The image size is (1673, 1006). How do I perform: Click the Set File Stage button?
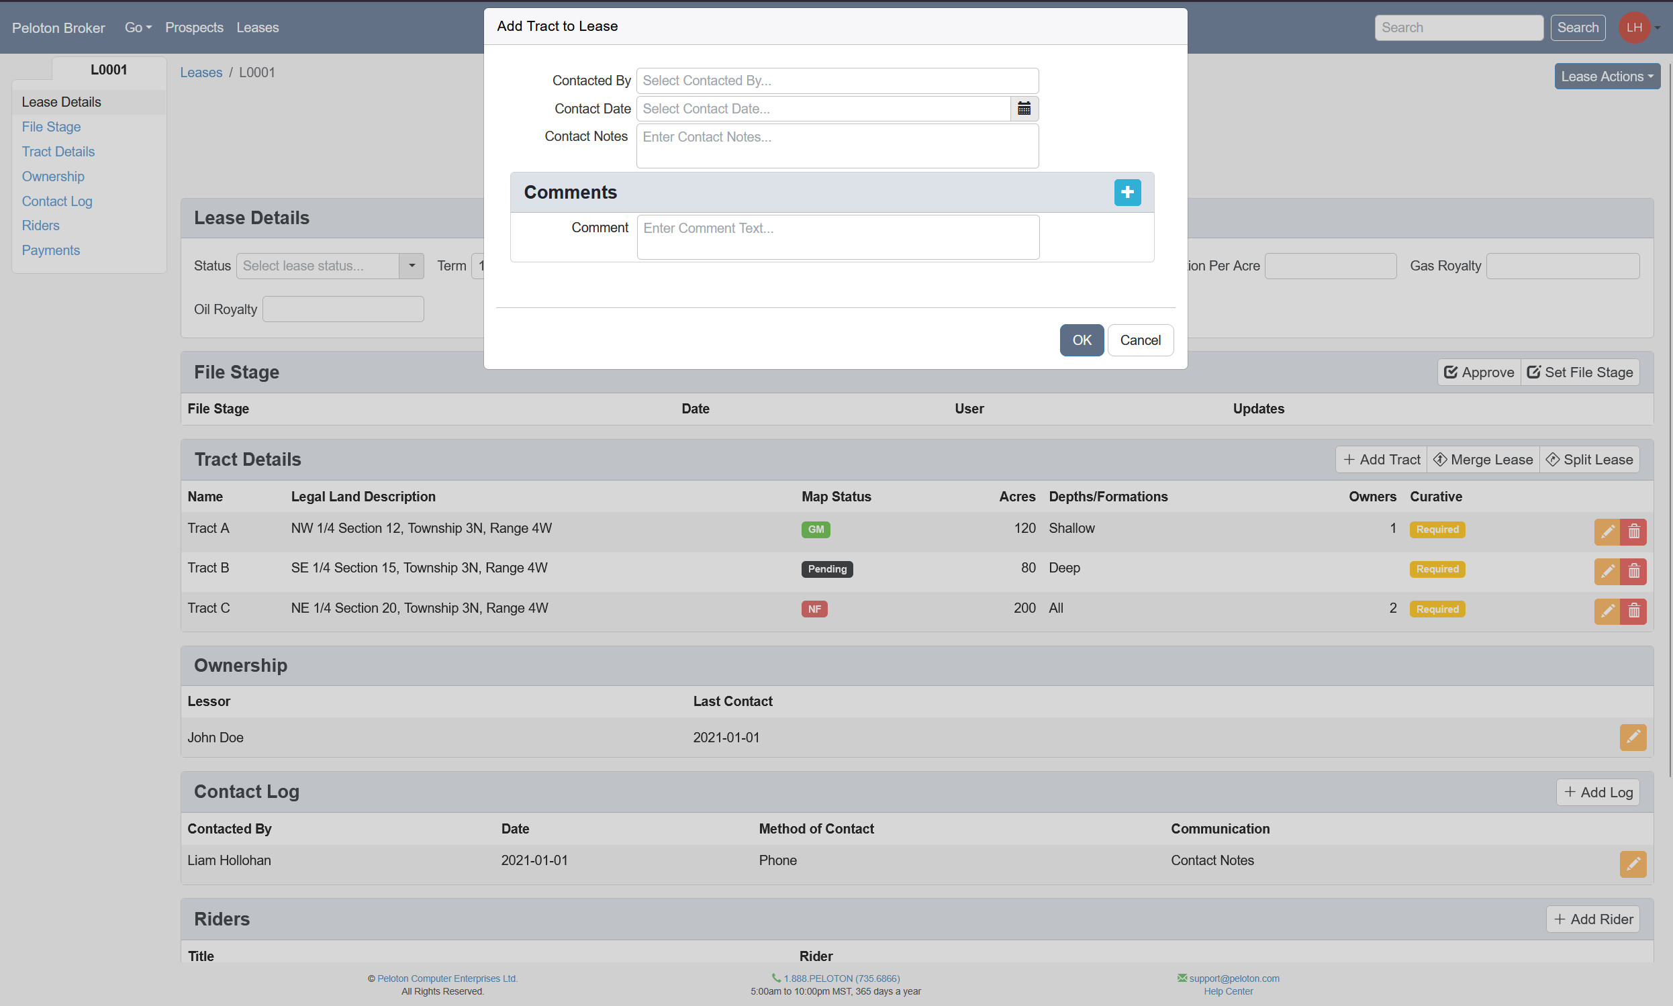coord(1580,372)
